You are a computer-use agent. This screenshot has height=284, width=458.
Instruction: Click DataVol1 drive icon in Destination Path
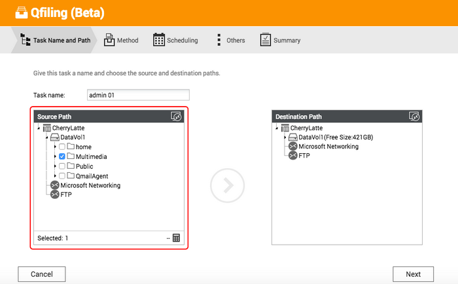pyautogui.click(x=293, y=137)
